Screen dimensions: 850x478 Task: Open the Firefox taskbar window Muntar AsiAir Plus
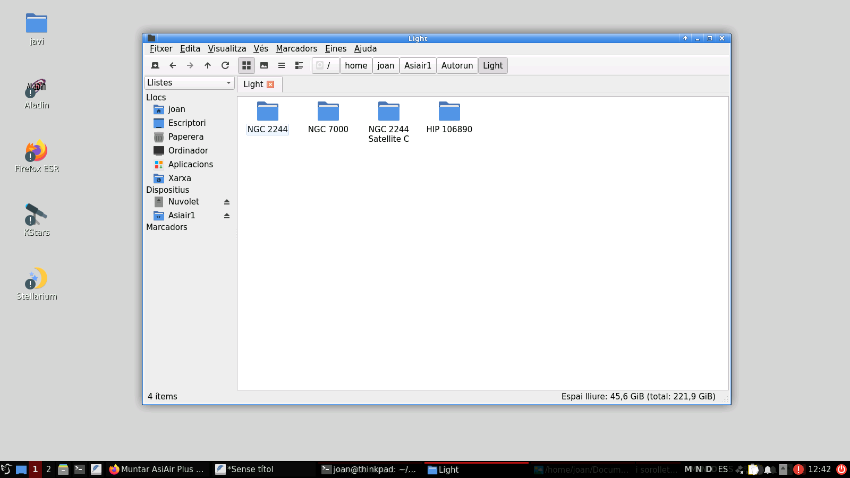[x=157, y=469]
